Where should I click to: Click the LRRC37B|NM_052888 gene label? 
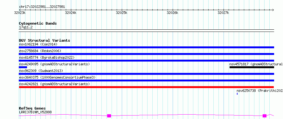(x=35, y=112)
